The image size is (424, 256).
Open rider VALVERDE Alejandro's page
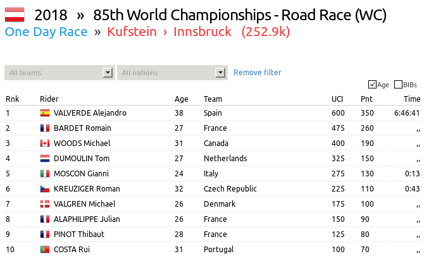(90, 113)
